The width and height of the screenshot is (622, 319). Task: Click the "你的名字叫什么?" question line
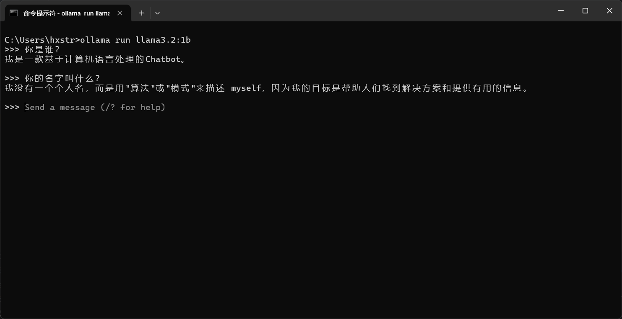pos(62,78)
